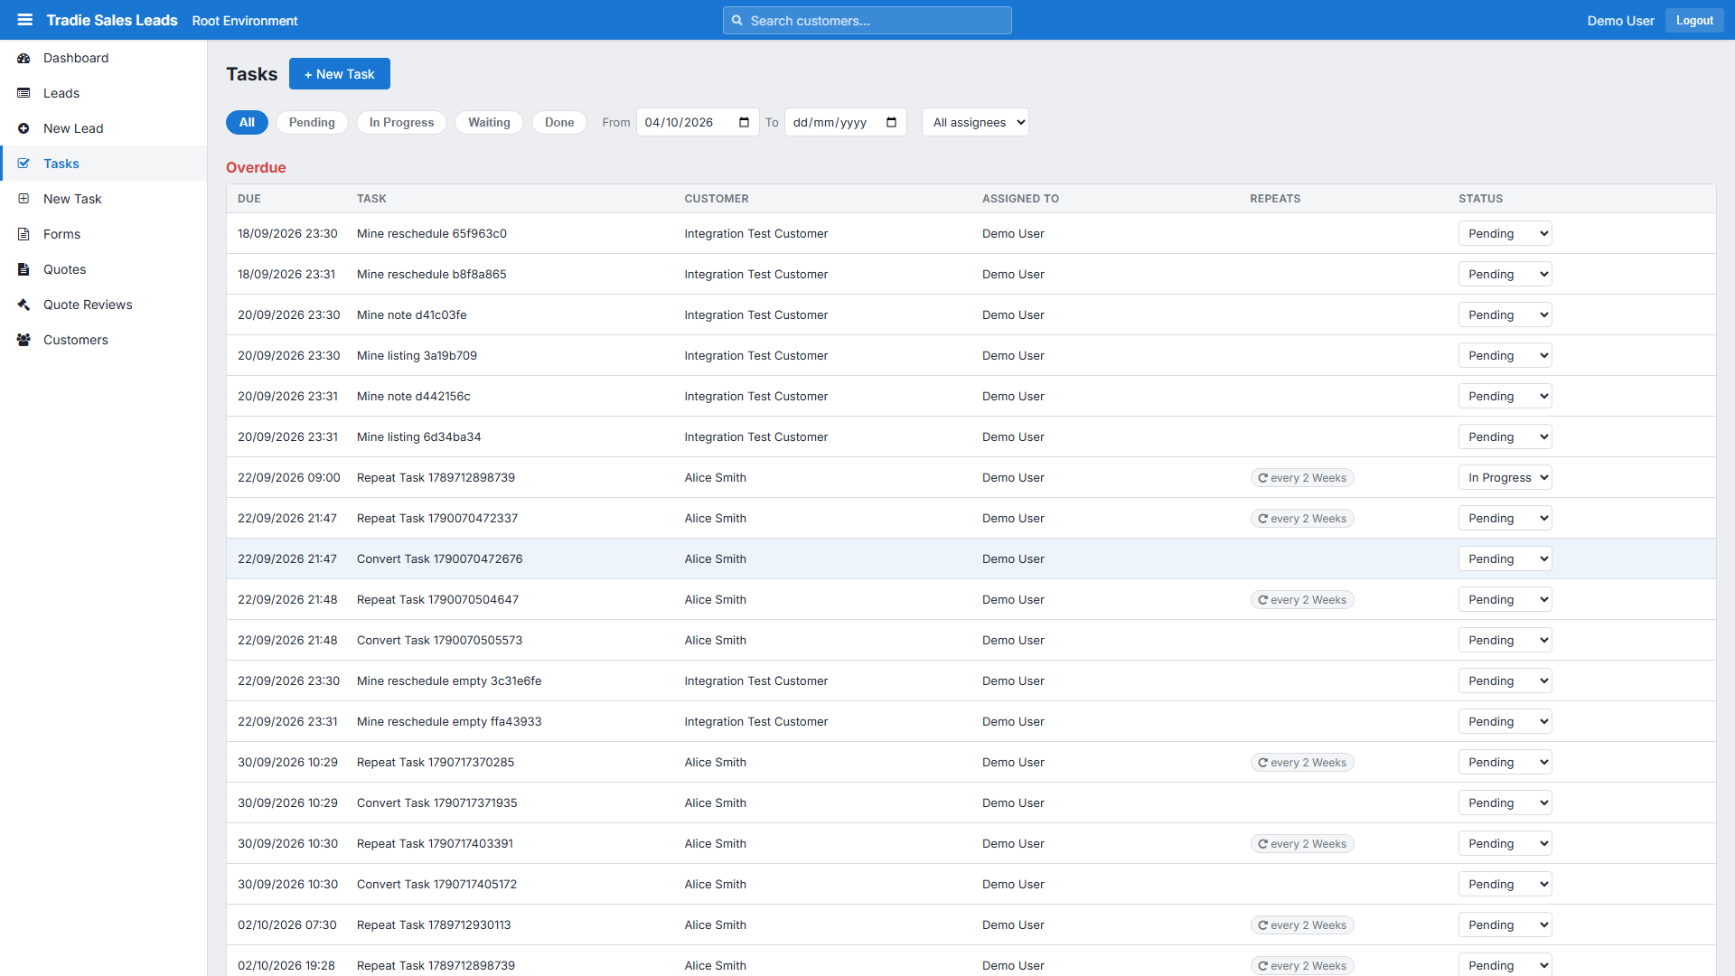Image resolution: width=1735 pixels, height=976 pixels.
Task: Click Alice Smith for Convert Task 1790070505573
Action: (715, 640)
